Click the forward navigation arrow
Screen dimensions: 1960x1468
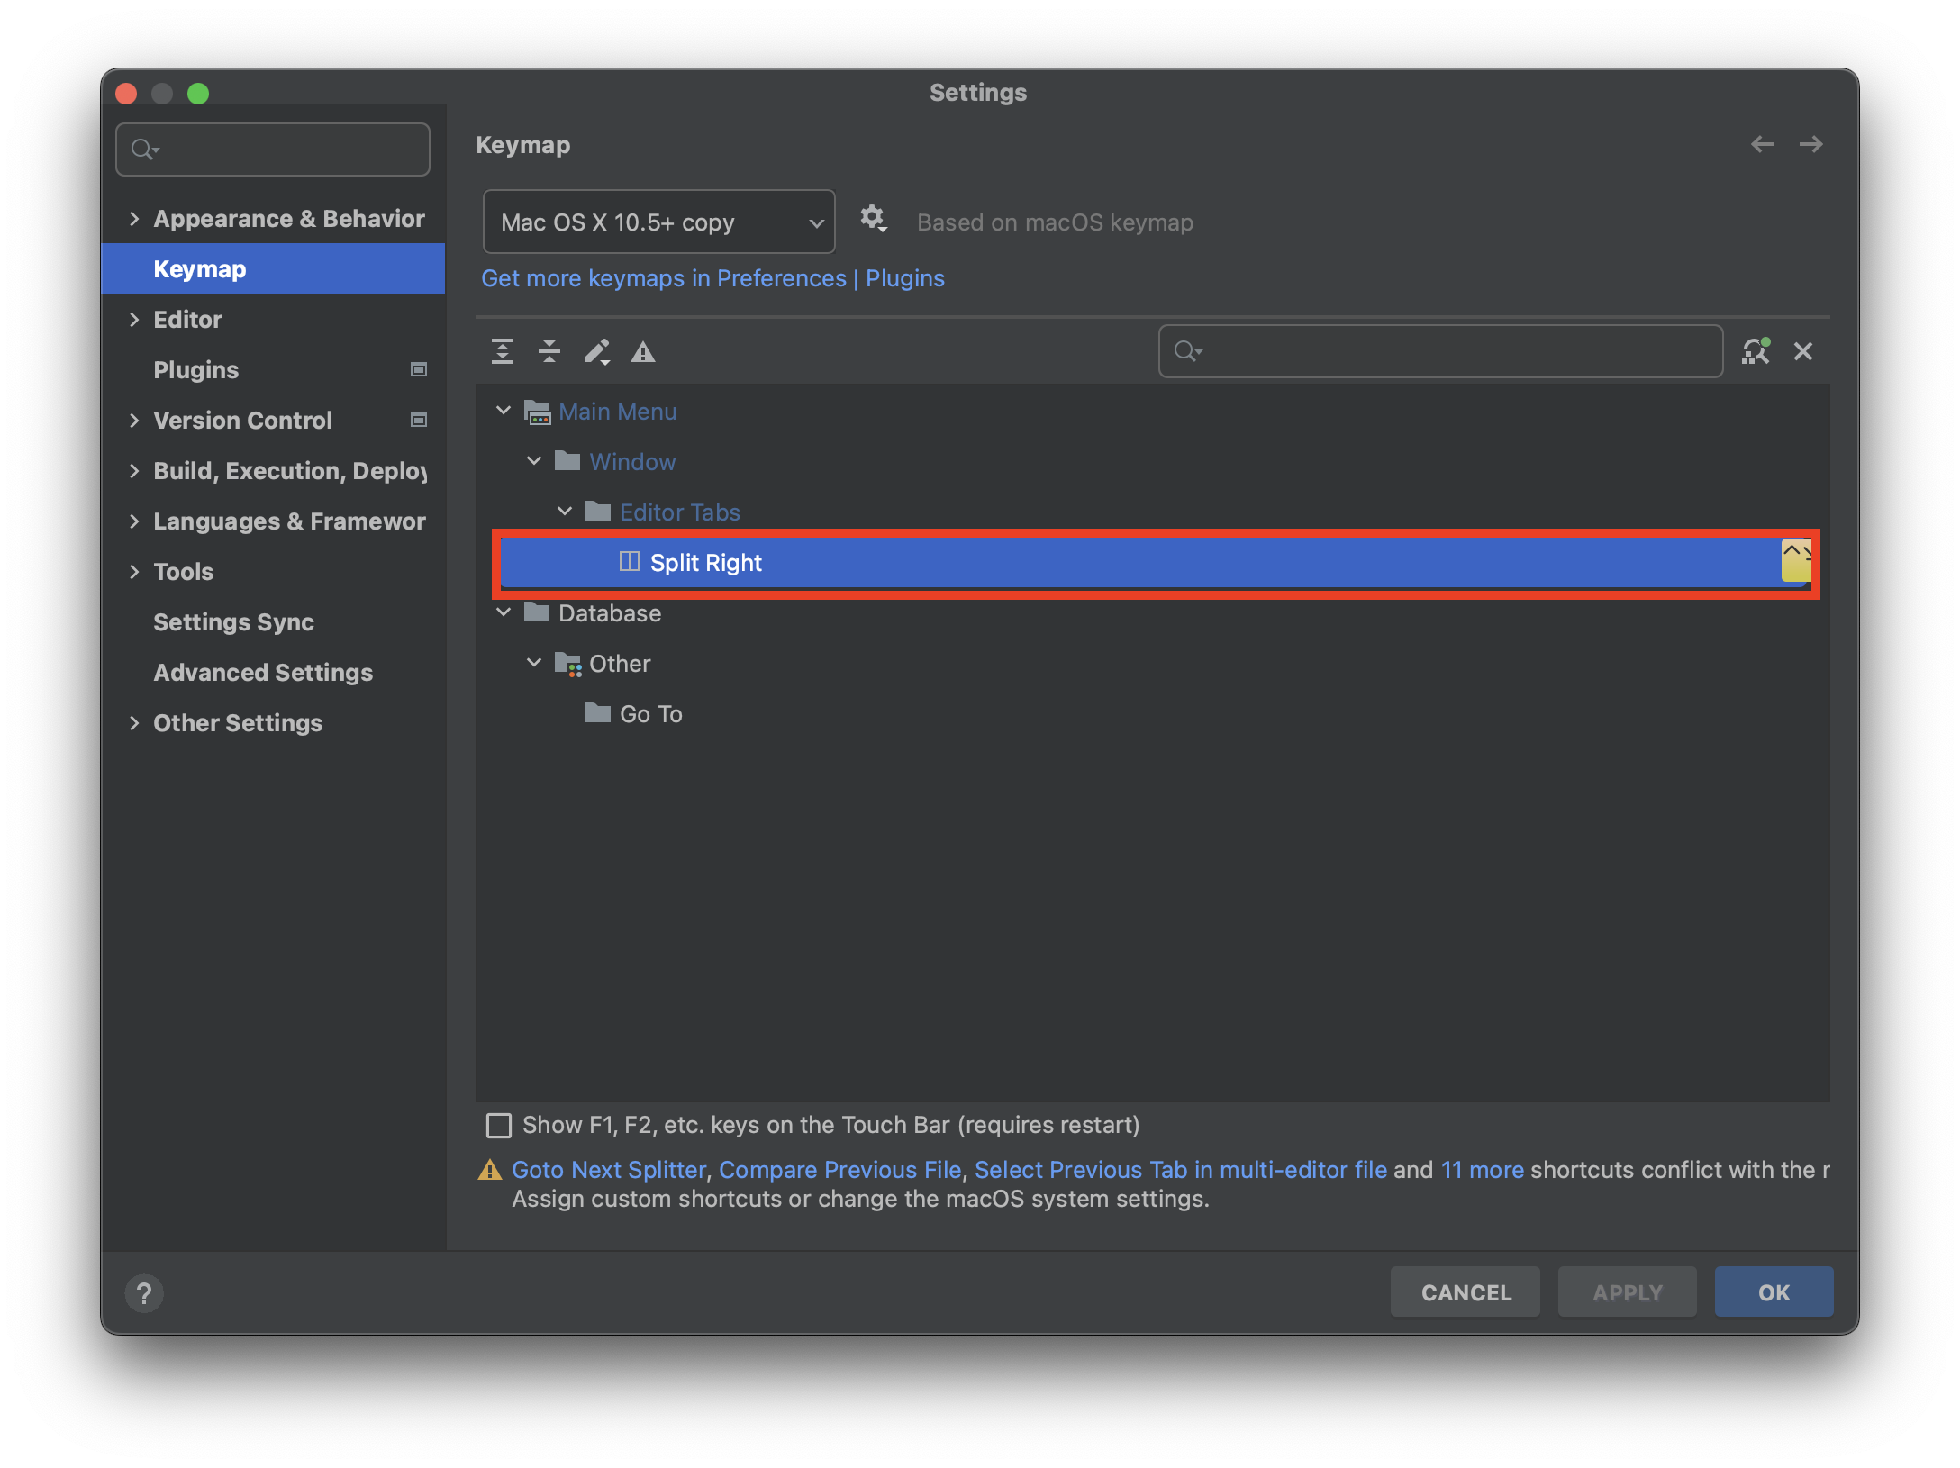[1810, 144]
